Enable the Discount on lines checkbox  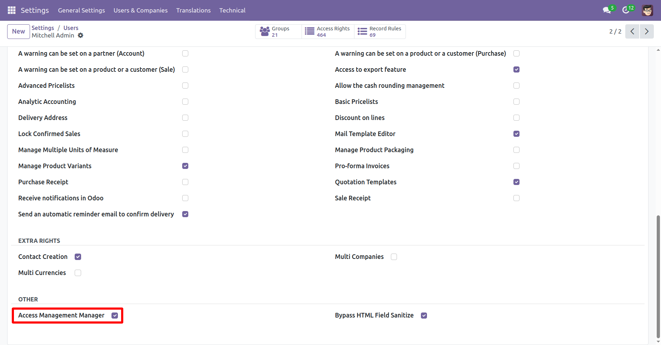click(x=516, y=118)
